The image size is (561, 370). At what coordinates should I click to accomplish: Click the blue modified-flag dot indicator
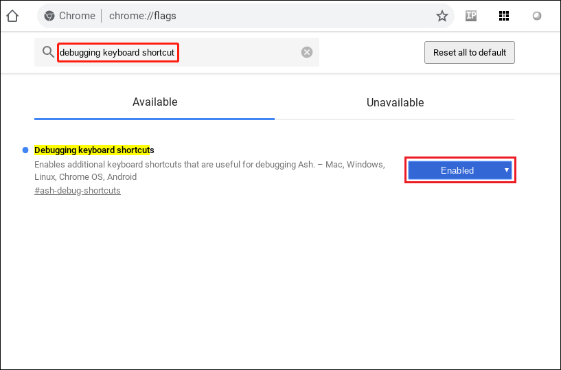pyautogui.click(x=25, y=150)
